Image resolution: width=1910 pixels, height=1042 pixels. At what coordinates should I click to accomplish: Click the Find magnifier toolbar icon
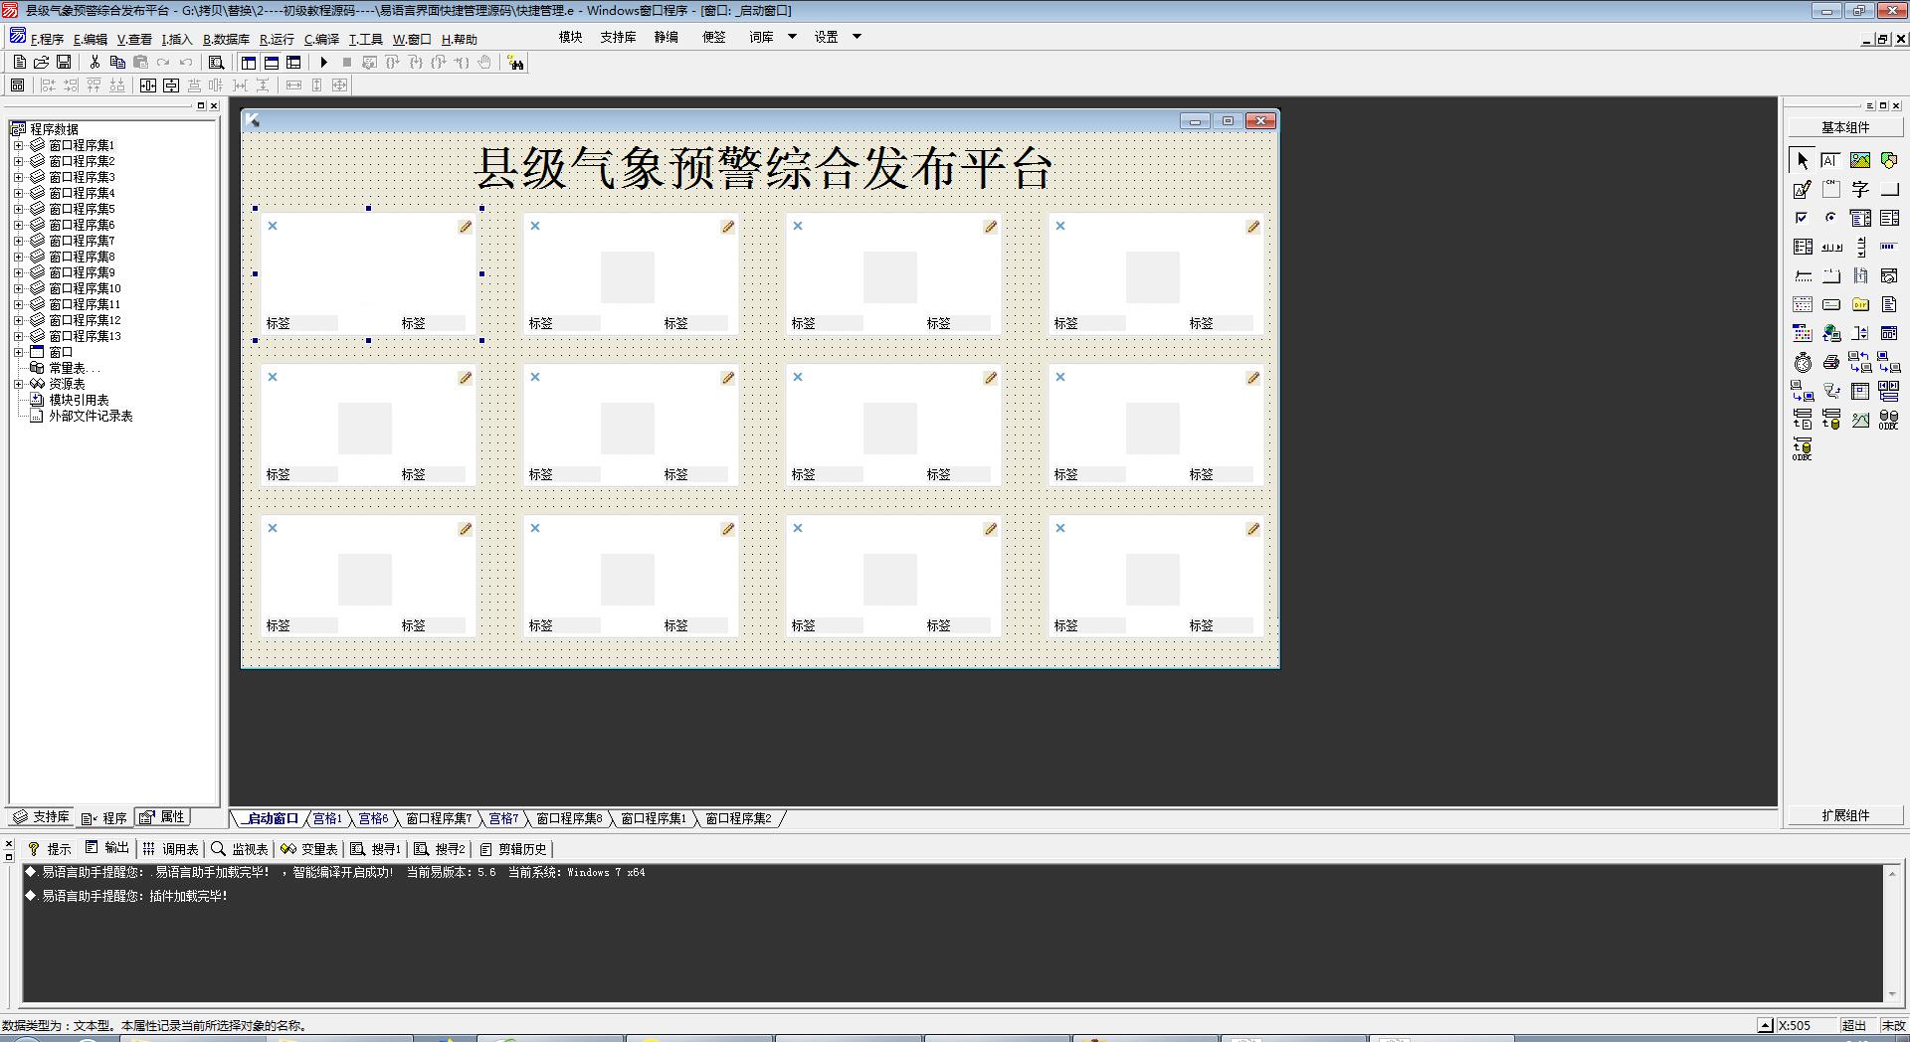pyautogui.click(x=216, y=62)
